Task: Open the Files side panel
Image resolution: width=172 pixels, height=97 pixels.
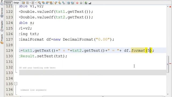Action: coord(2,2)
